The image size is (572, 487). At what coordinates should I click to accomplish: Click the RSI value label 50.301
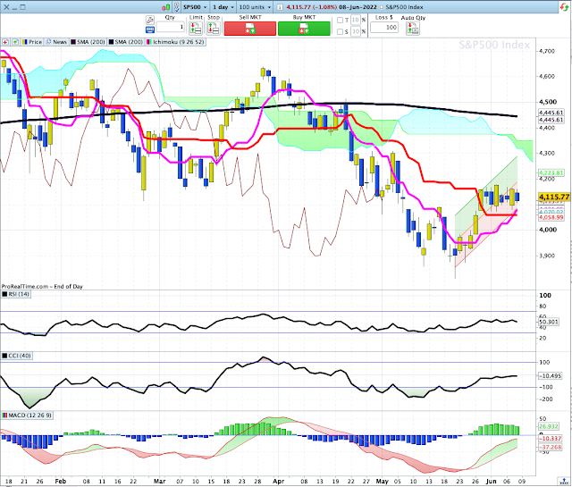pyautogui.click(x=548, y=322)
